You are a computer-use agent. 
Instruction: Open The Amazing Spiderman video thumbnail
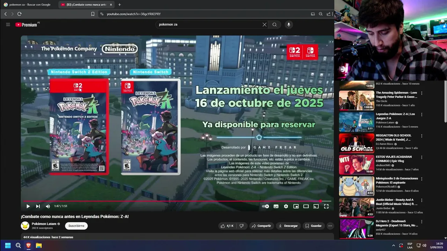point(357,100)
